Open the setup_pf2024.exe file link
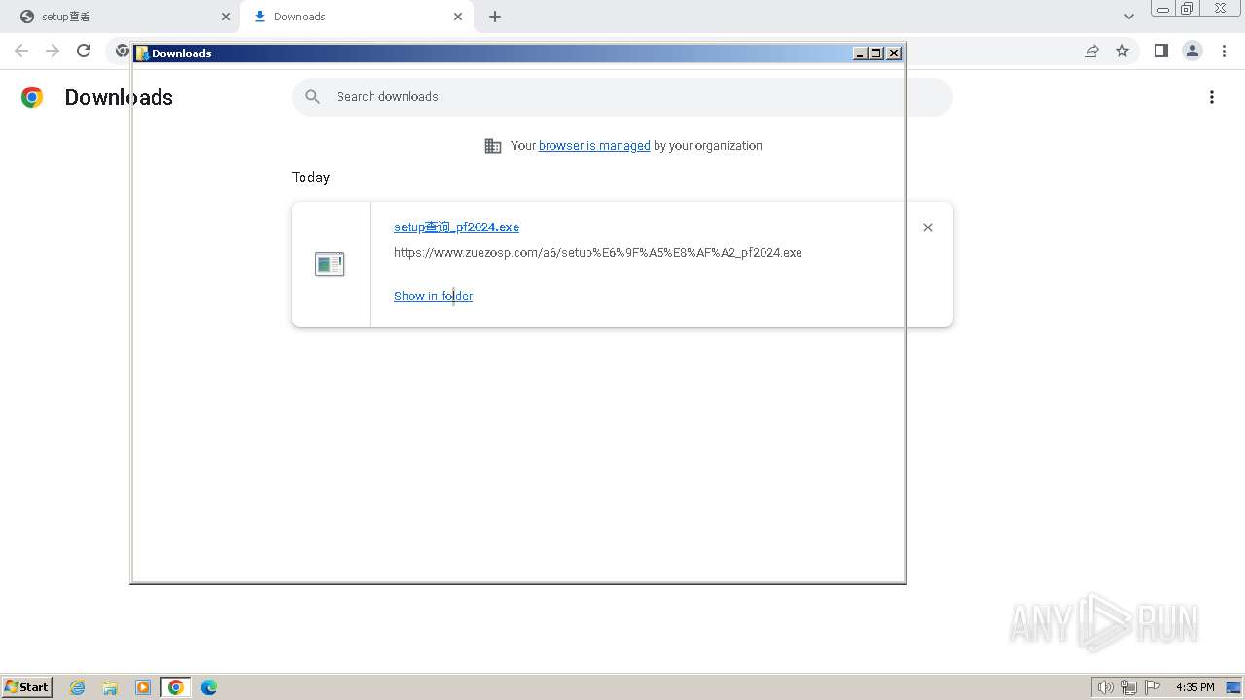Screen dimensions: 1245x700 tap(456, 227)
